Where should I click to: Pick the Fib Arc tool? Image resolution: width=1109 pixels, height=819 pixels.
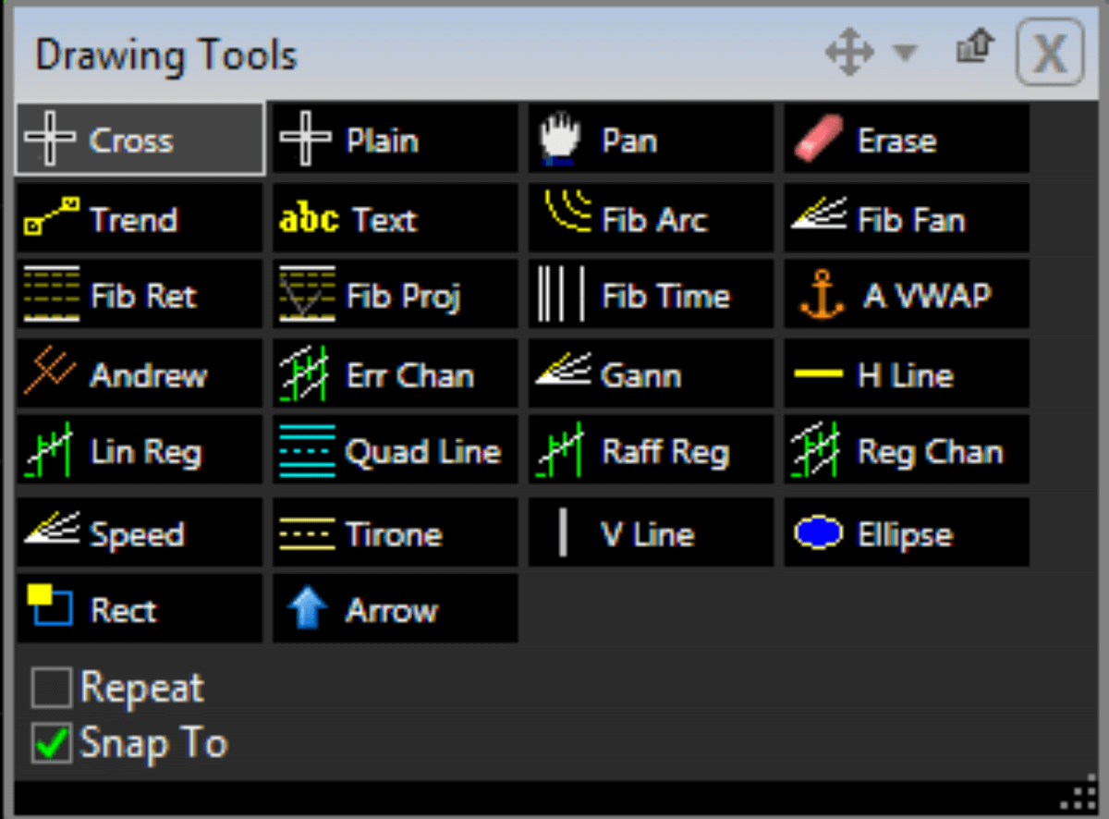652,218
